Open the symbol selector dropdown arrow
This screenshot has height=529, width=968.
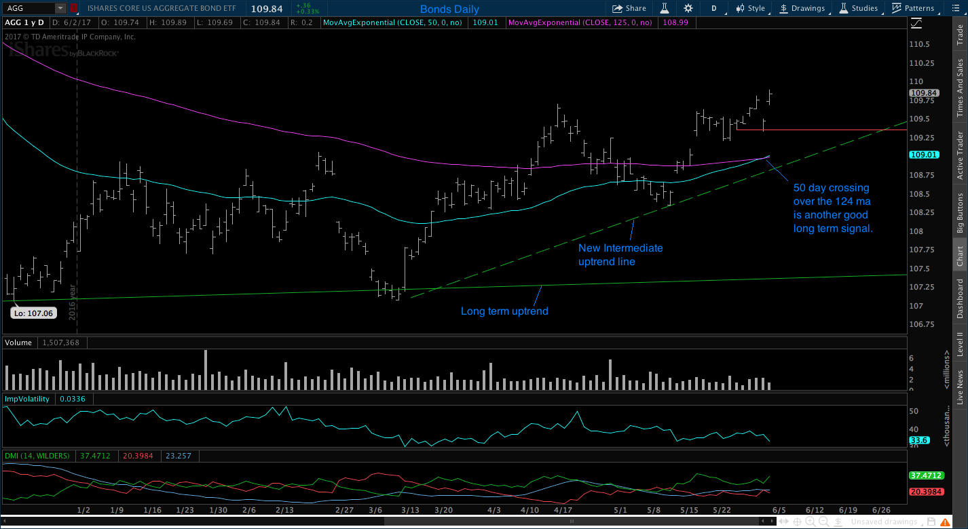60,8
